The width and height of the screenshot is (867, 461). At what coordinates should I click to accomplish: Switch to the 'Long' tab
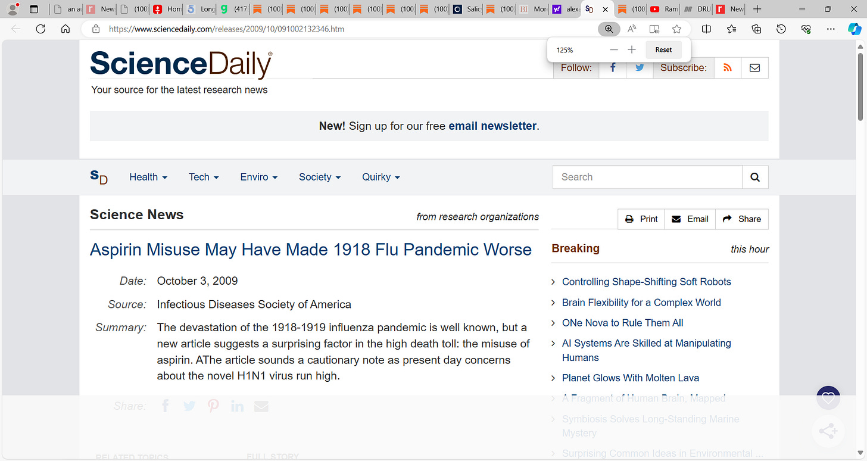coord(199,9)
